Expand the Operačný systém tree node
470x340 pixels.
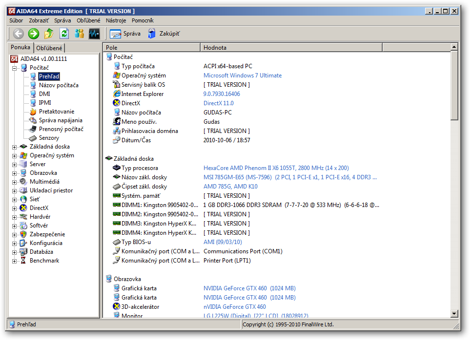coord(14,156)
